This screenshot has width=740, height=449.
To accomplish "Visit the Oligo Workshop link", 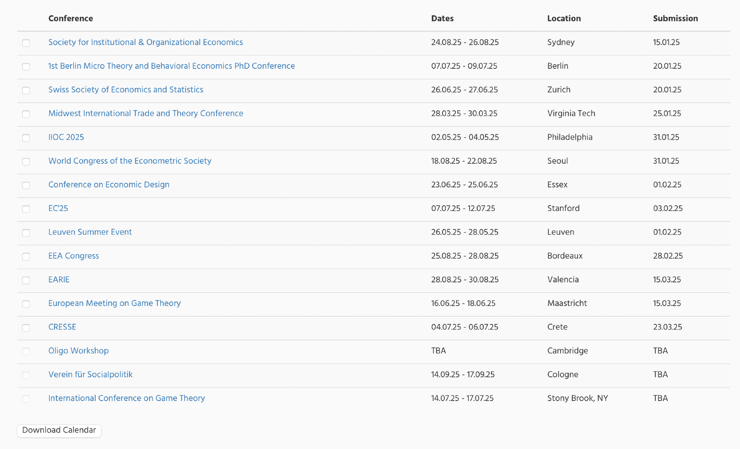I will 78,351.
